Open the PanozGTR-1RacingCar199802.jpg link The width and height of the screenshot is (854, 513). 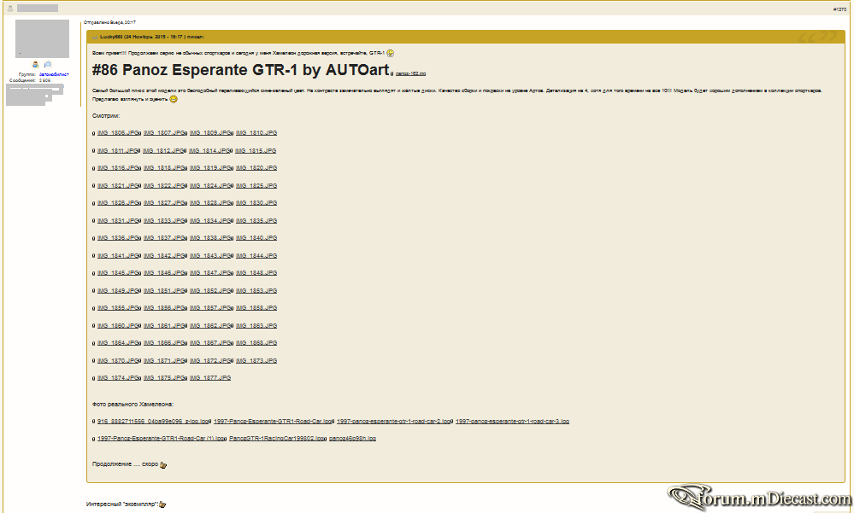278,439
